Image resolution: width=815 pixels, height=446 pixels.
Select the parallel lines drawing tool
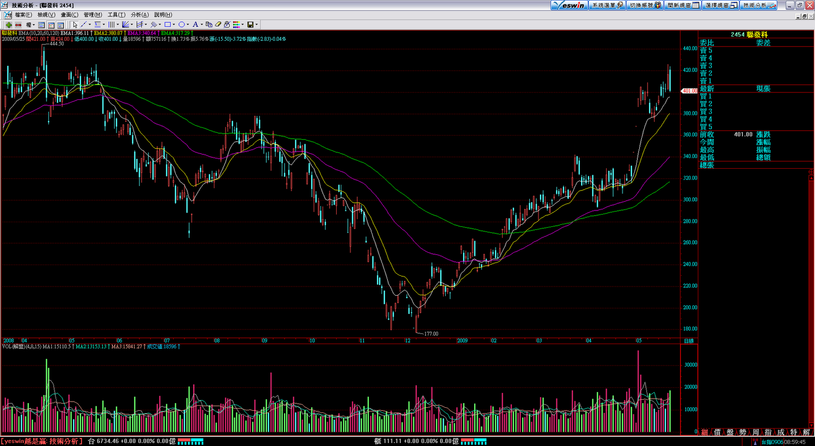point(153,24)
